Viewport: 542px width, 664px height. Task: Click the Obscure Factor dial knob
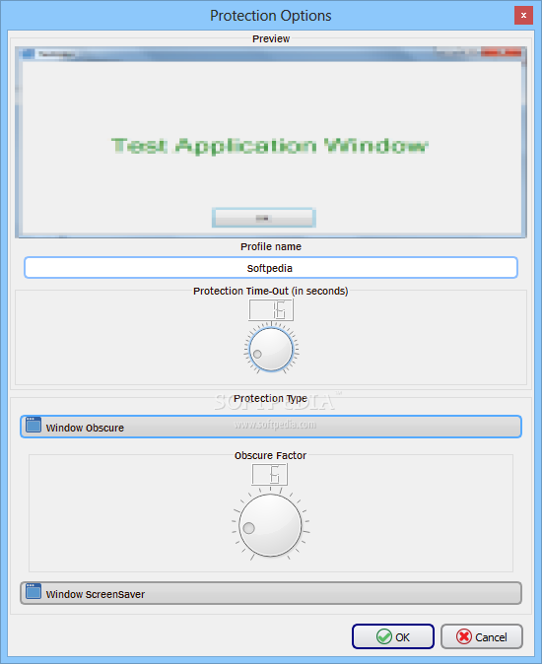(x=270, y=525)
